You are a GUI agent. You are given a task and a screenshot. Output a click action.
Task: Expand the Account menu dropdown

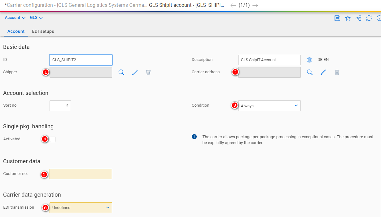[15, 18]
